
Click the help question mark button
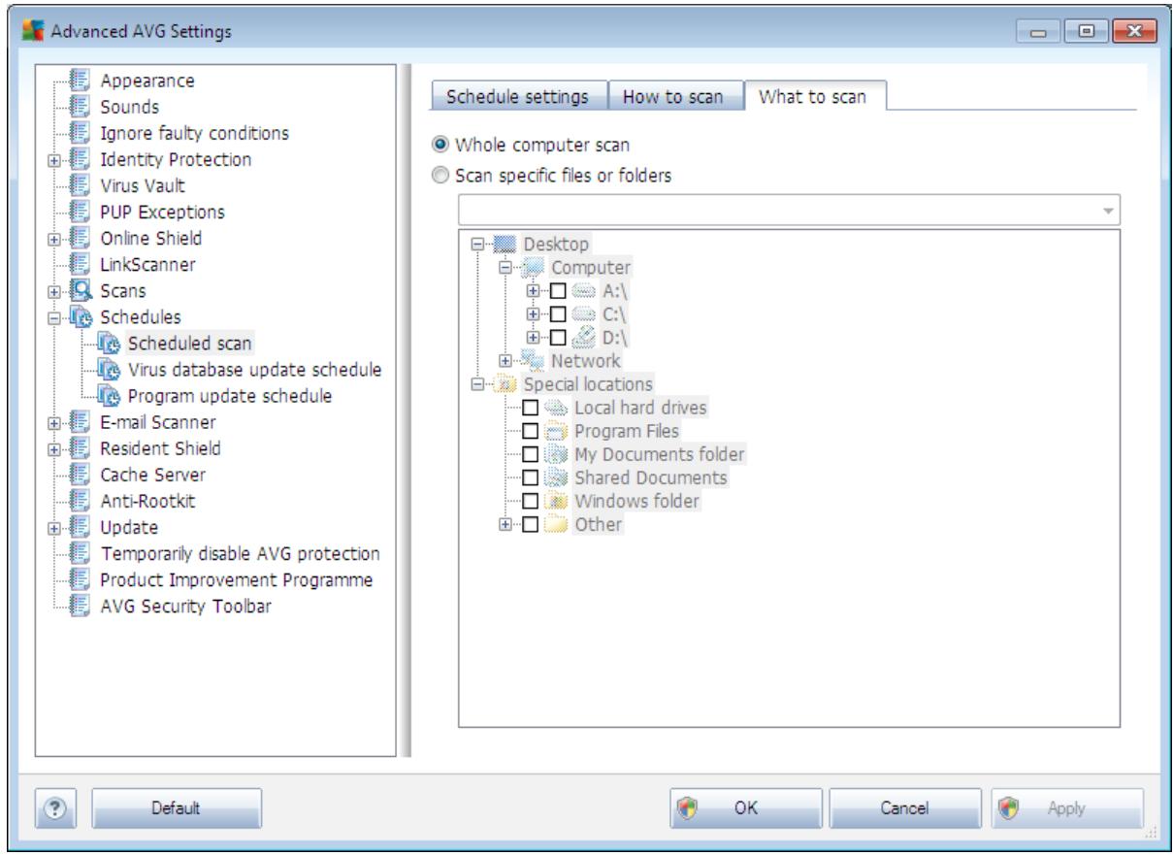[x=57, y=807]
